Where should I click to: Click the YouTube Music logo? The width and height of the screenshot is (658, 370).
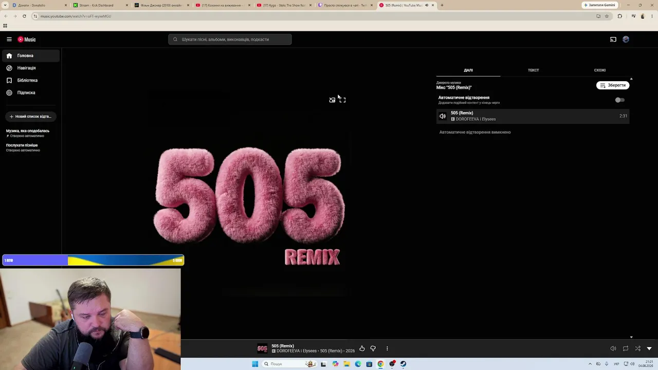click(27, 40)
